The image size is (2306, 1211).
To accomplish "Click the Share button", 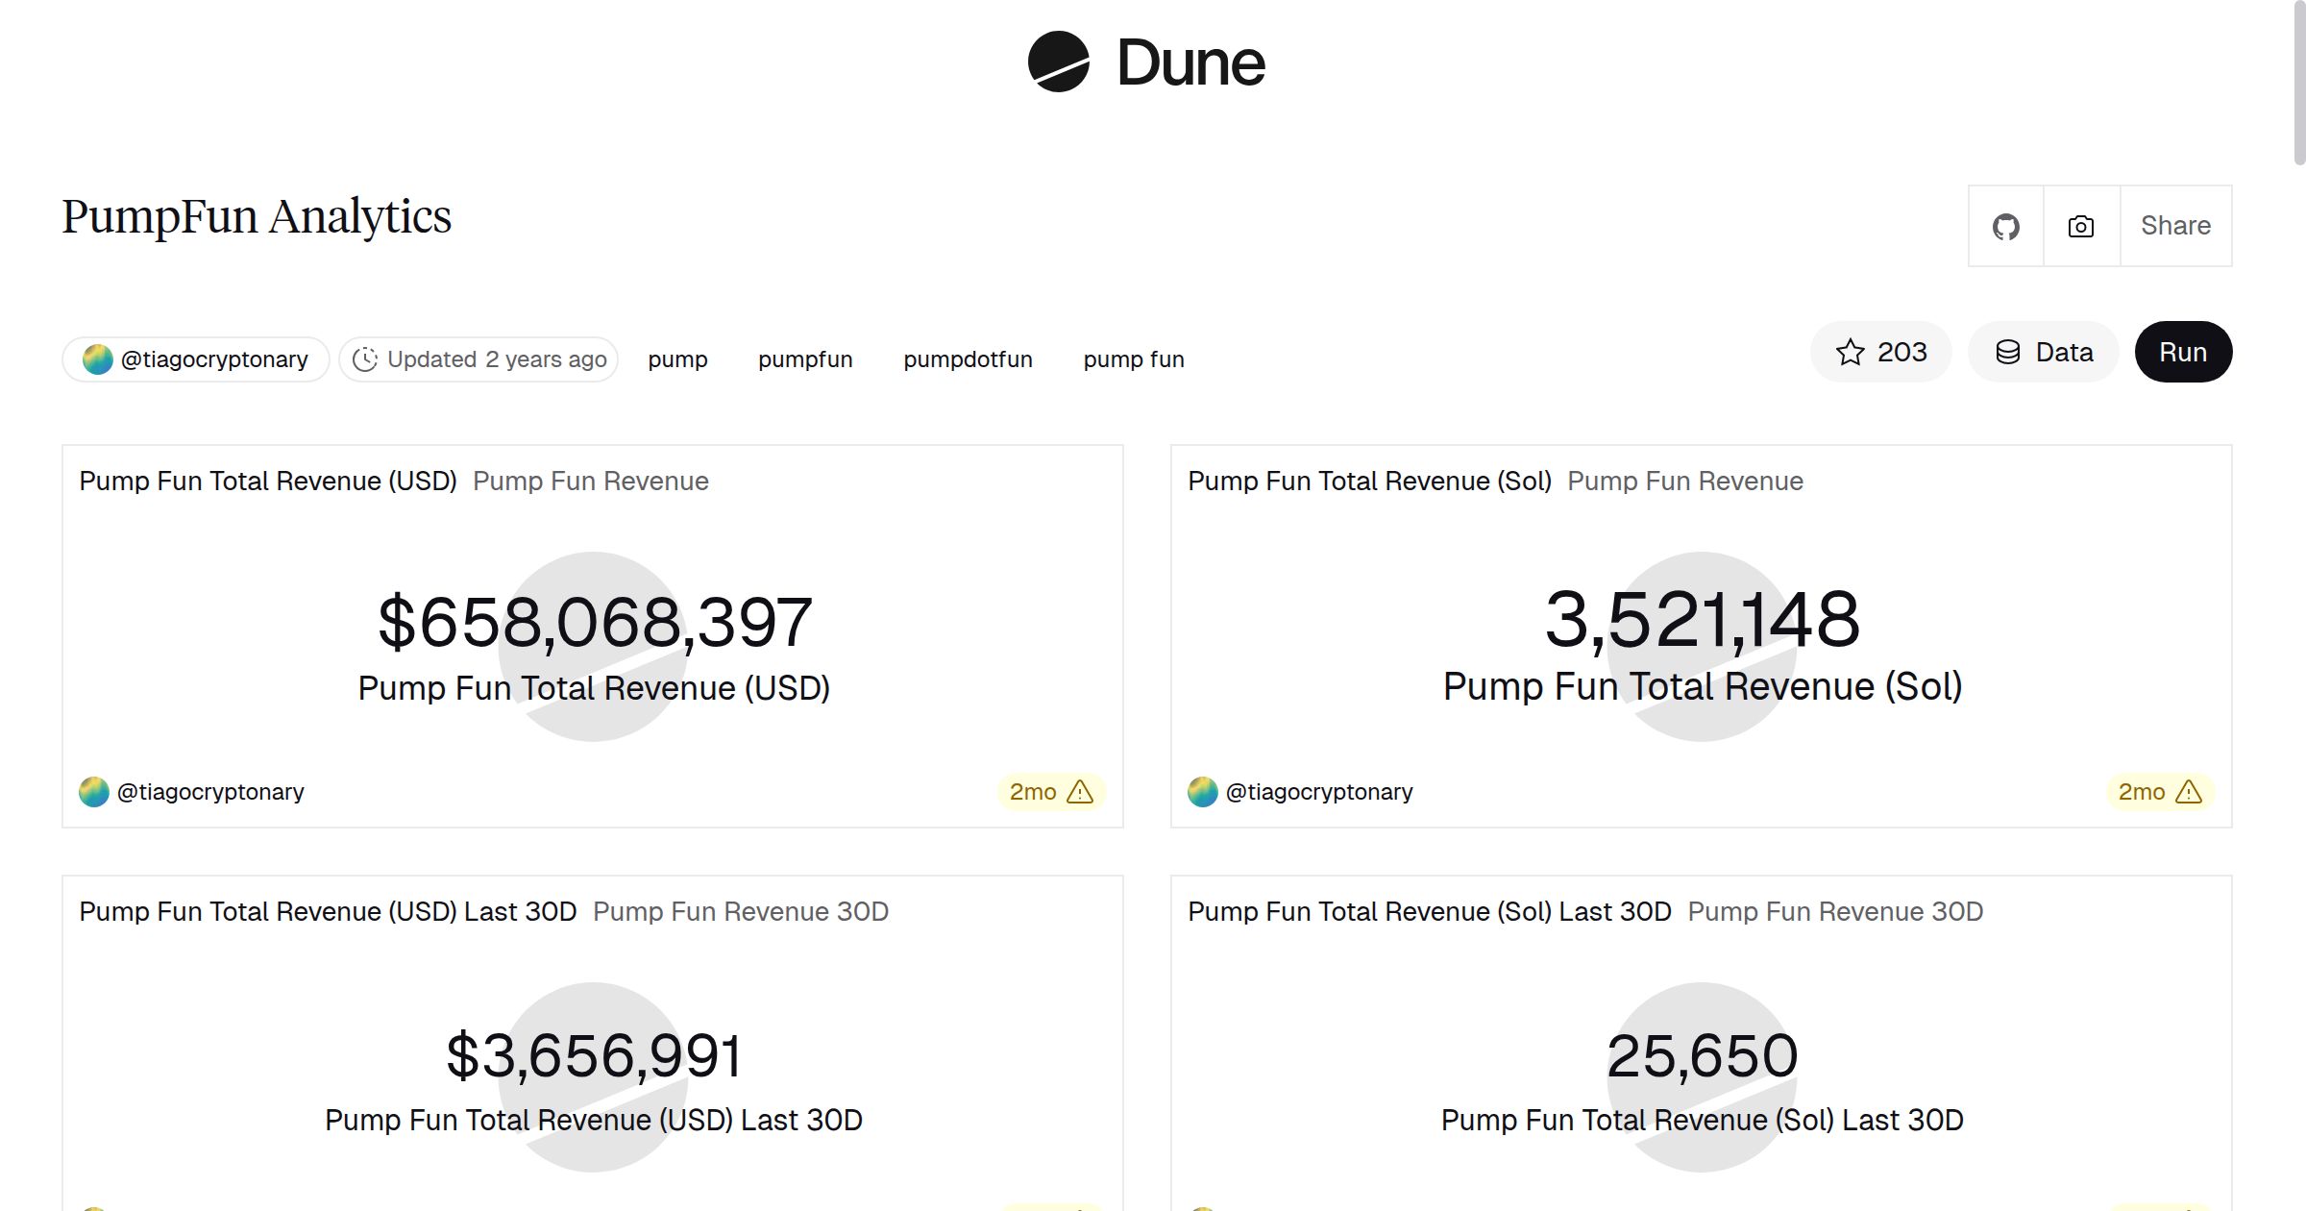I will (2175, 225).
